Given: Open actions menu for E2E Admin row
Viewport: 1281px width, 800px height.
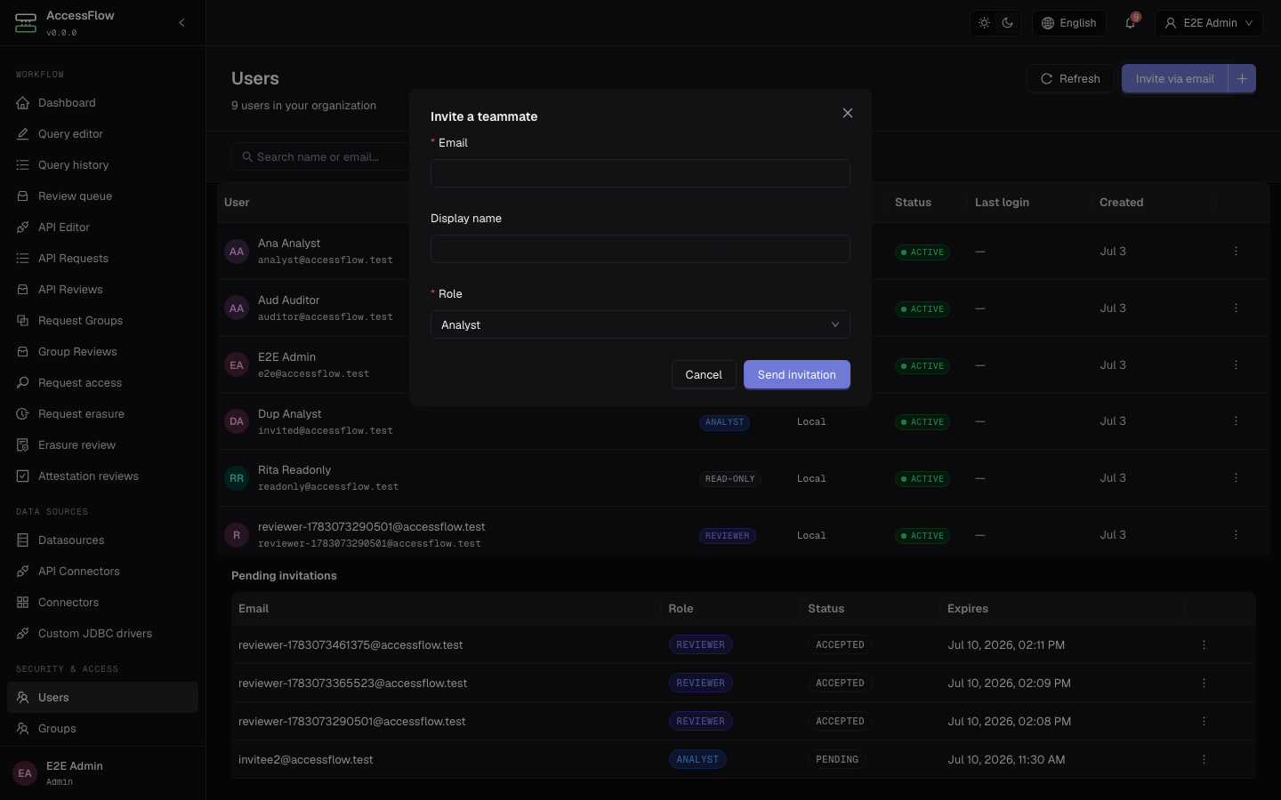Looking at the screenshot, I should click(x=1236, y=365).
